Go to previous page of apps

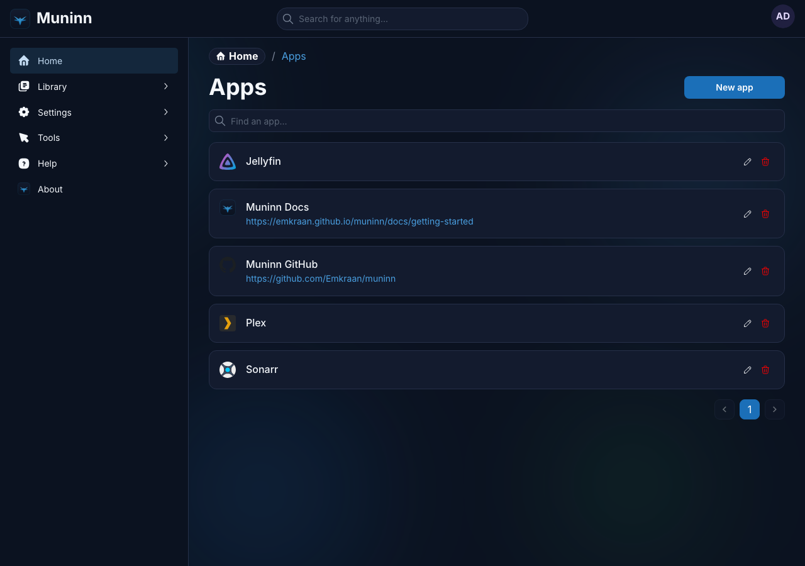pyautogui.click(x=724, y=409)
